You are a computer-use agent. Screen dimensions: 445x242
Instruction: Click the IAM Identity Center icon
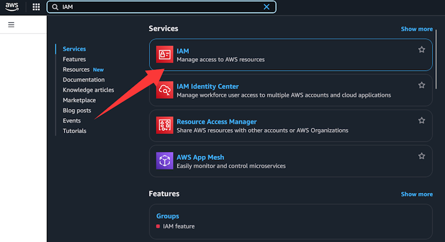pos(164,90)
